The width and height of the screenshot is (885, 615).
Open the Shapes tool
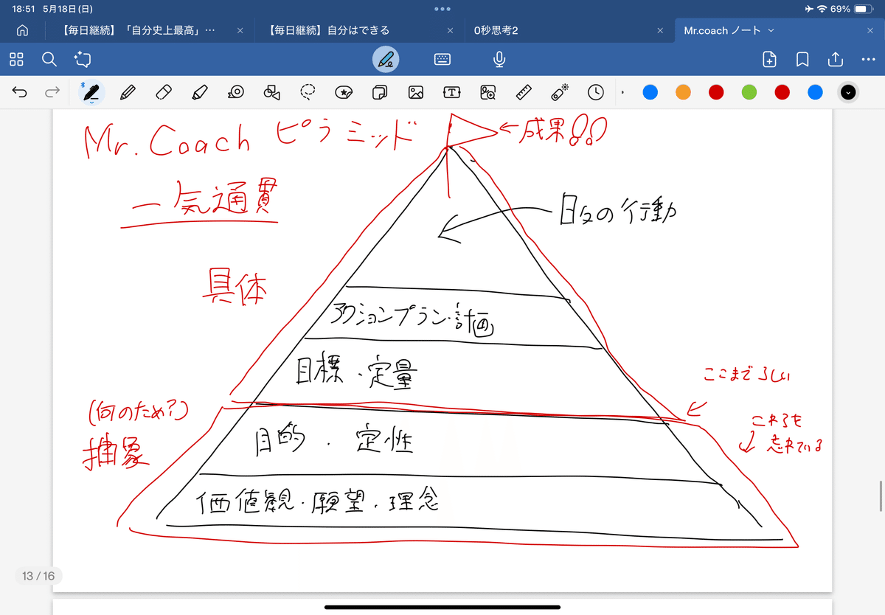point(271,92)
